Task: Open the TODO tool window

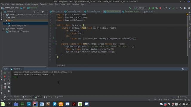Action: click(59, 97)
